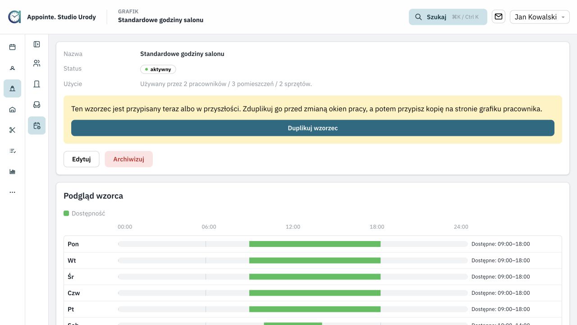Open the single-person icon in left sidebar

[12, 68]
